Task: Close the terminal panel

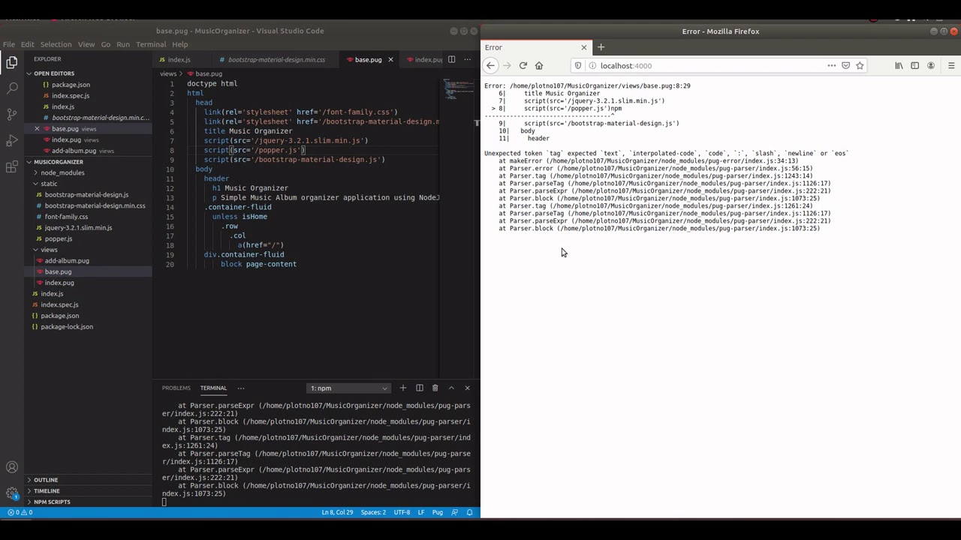Action: pos(467,388)
